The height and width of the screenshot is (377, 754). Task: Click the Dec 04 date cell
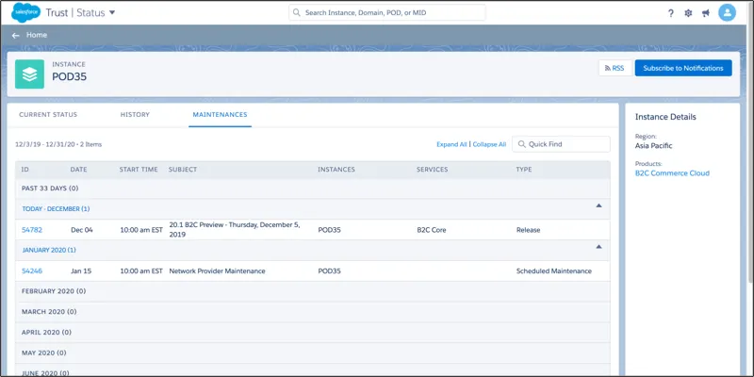coord(82,230)
